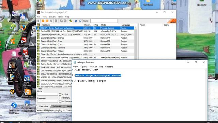Click the page icon right of the copy icon
218x123 pixels.
click(x=65, y=21)
